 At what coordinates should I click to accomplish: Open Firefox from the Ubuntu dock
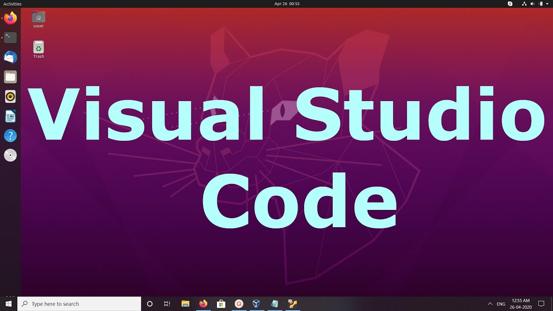click(10, 18)
